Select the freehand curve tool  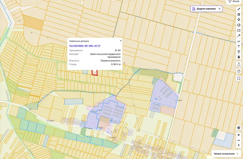pyautogui.click(x=239, y=41)
